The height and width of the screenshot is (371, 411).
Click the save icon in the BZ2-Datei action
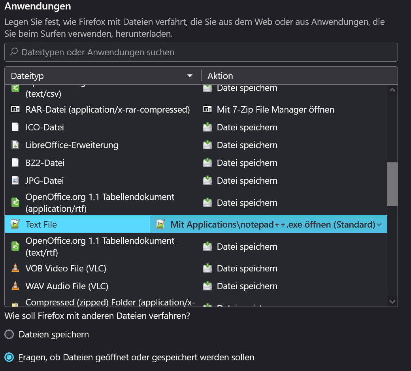click(x=207, y=163)
